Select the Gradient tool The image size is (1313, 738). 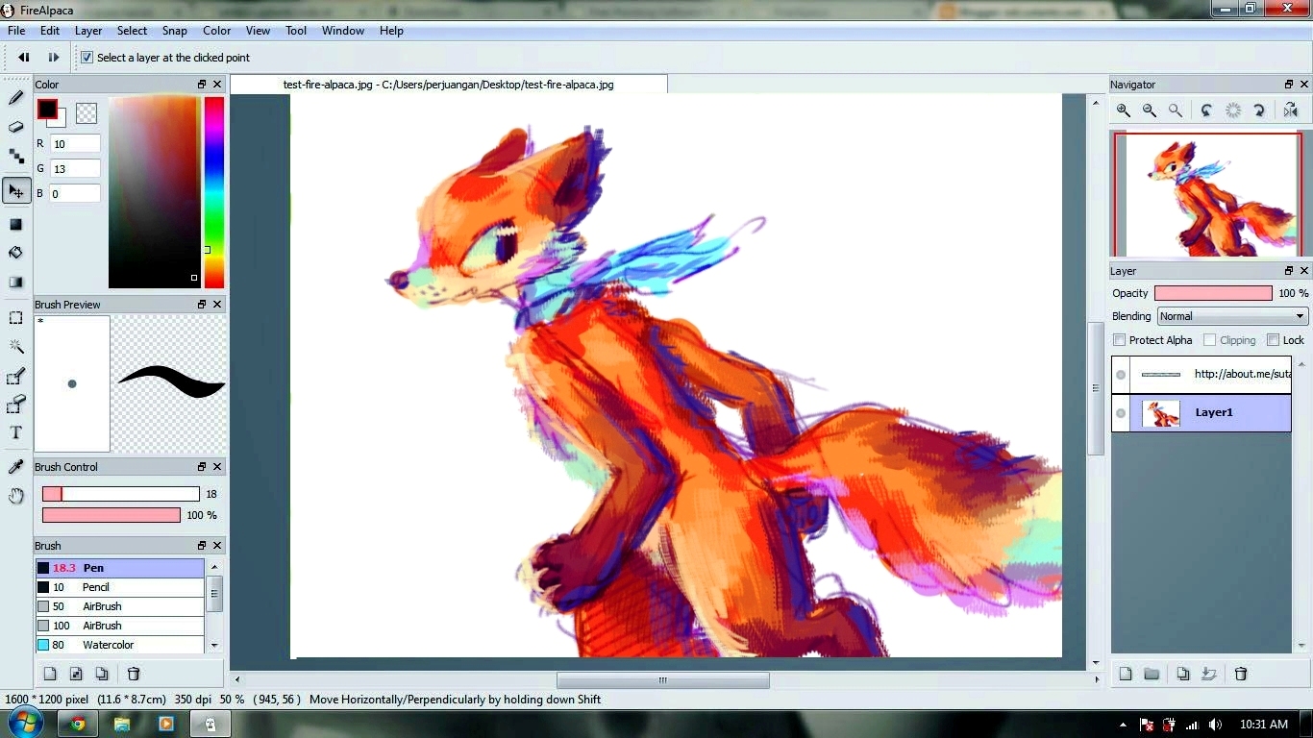click(16, 283)
